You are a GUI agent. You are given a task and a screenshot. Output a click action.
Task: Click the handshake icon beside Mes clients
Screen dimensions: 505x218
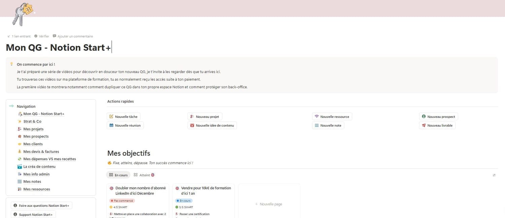[20, 144]
